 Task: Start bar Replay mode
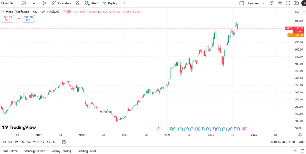[x=110, y=3]
